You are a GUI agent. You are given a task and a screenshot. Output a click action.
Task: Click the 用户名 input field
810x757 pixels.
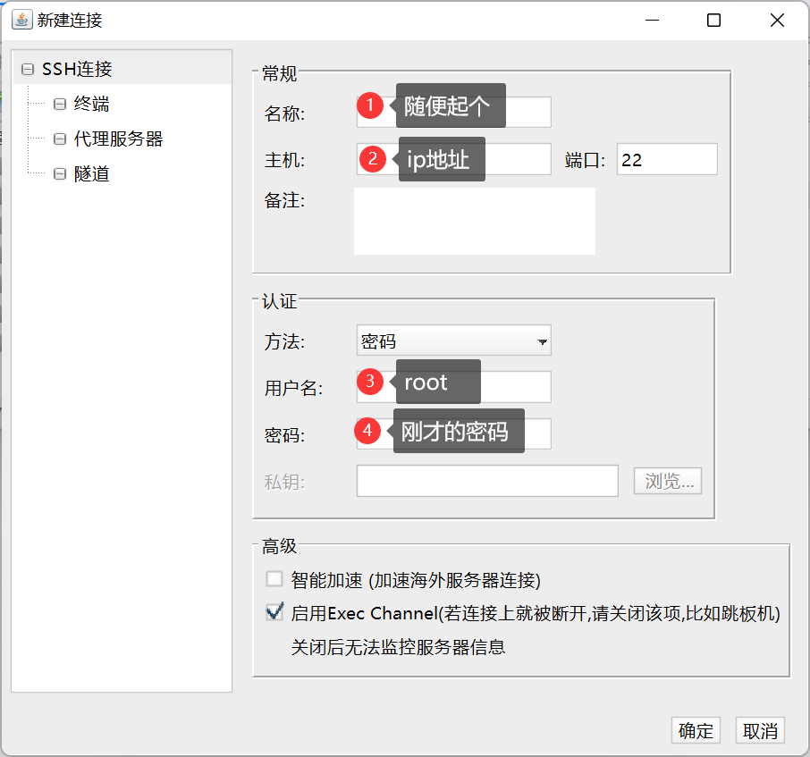click(x=453, y=387)
